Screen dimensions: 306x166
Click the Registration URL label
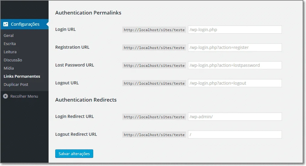tap(72, 47)
